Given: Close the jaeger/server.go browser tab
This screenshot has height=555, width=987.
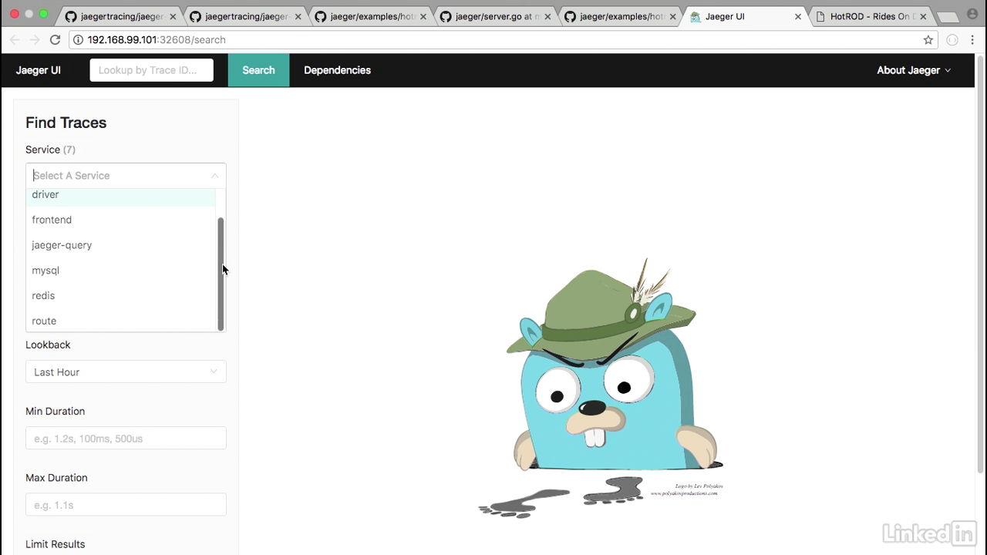Looking at the screenshot, I should (x=548, y=16).
